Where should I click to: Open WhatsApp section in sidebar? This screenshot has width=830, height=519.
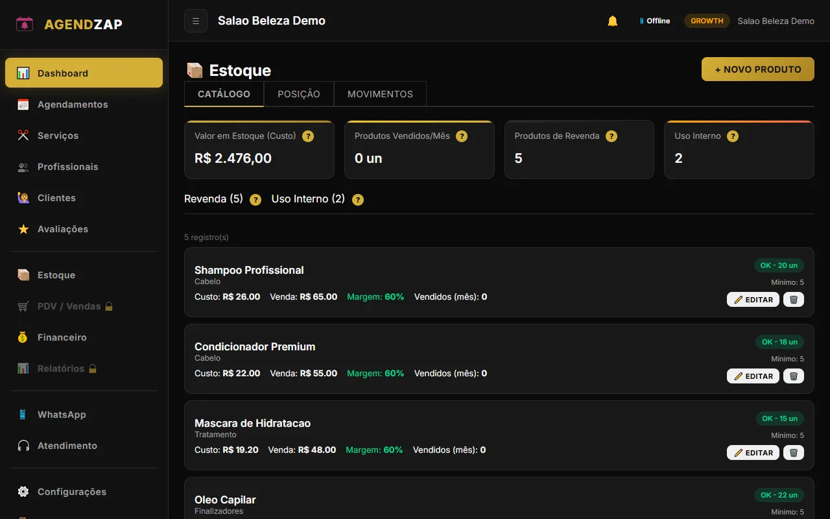tap(62, 415)
